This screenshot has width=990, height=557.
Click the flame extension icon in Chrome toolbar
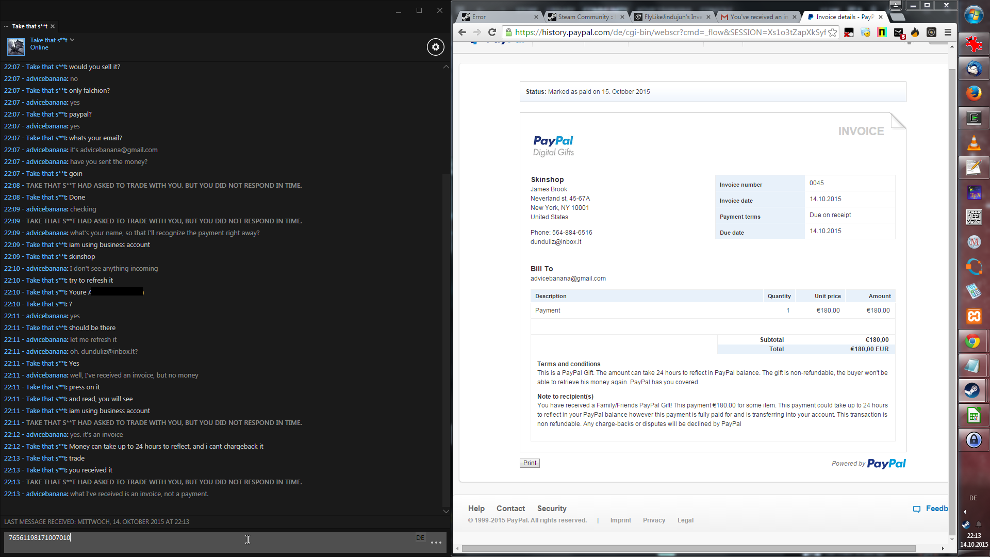click(x=915, y=32)
